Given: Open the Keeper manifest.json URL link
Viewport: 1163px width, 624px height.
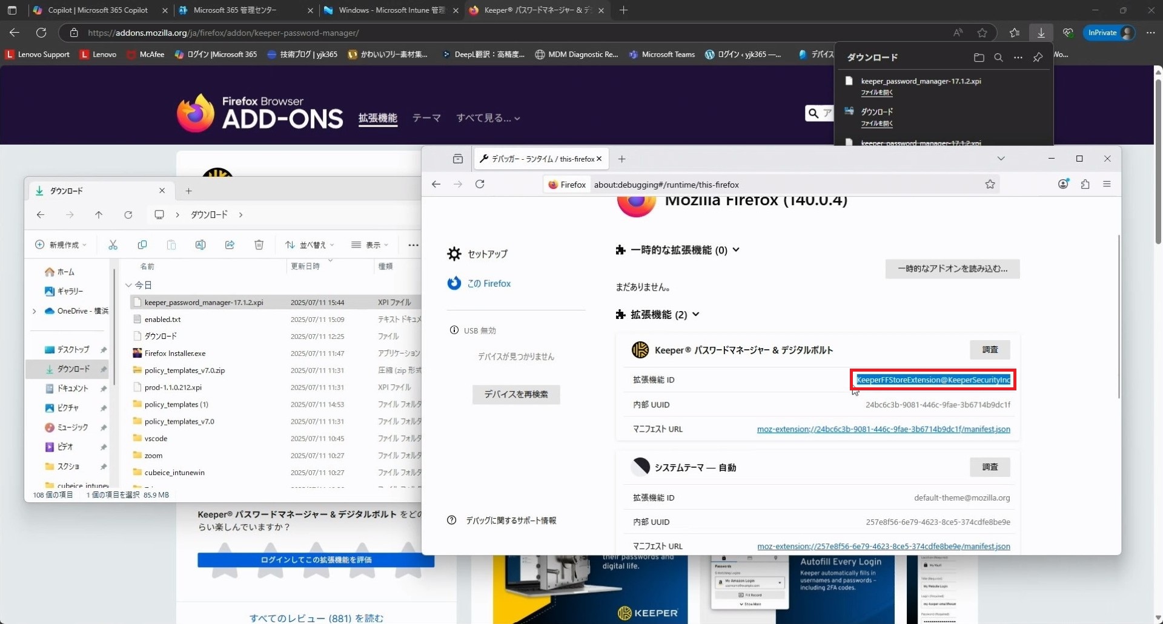Looking at the screenshot, I should pos(883,429).
